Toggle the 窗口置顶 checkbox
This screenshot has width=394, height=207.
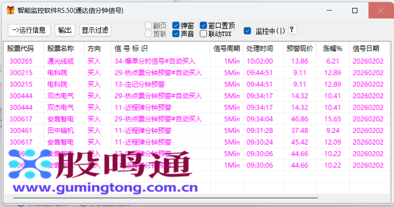(x=203, y=26)
